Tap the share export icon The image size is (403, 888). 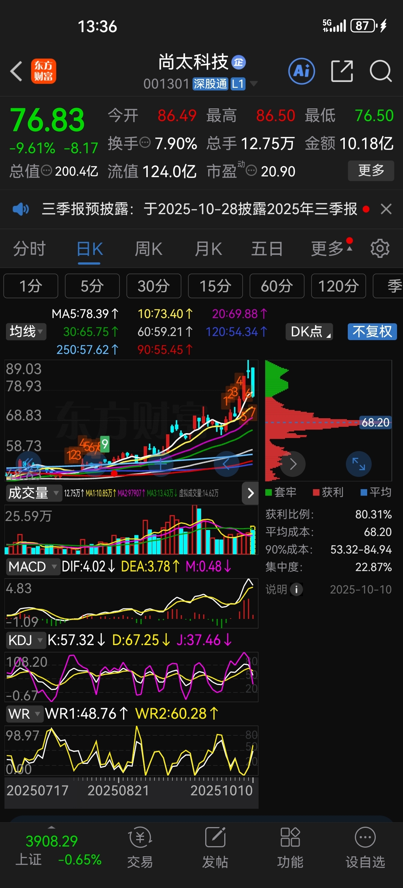point(342,71)
